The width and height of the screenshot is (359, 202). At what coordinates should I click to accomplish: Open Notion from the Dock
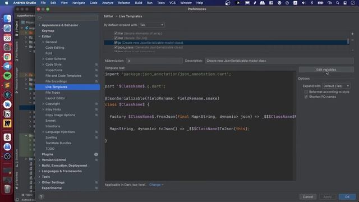7,114
